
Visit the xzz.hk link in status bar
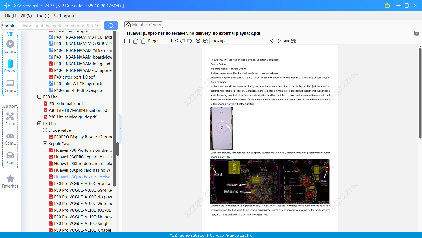(x=229, y=235)
